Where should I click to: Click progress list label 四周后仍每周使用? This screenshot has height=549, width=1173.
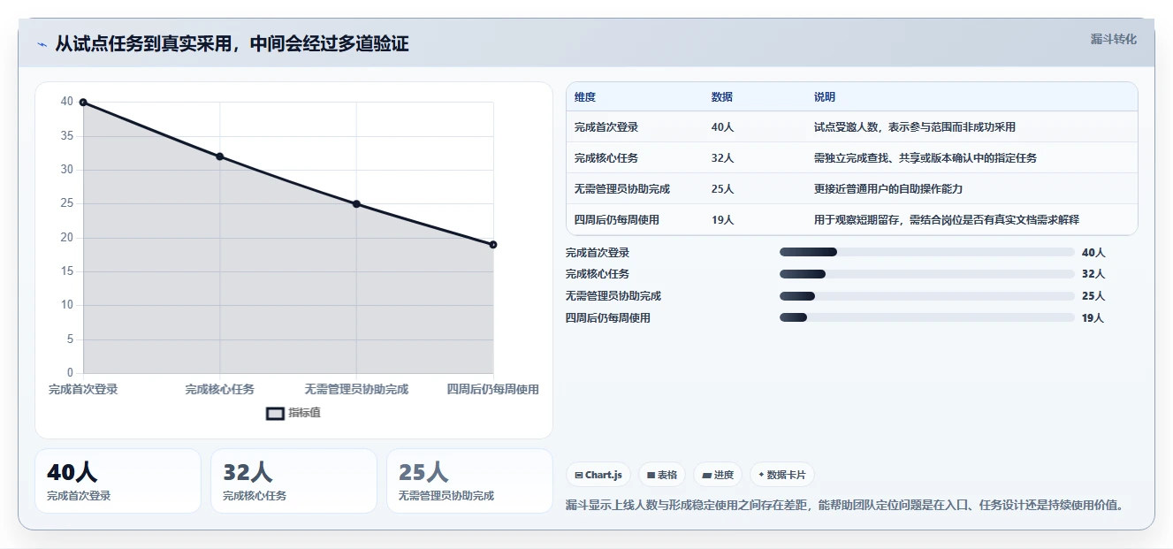[x=608, y=318]
